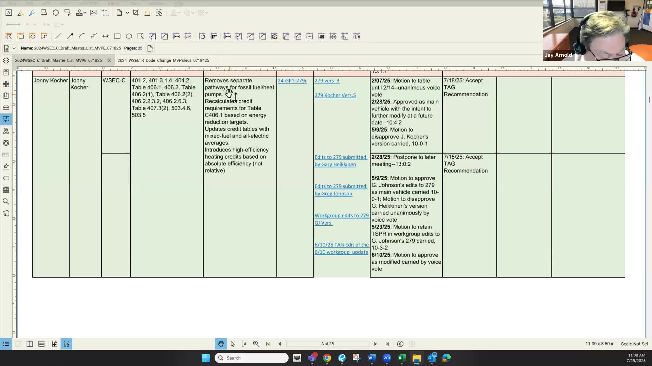The height and width of the screenshot is (366, 652).
Task: Select the Pen drawing tool
Action: pyautogui.click(x=32, y=13)
